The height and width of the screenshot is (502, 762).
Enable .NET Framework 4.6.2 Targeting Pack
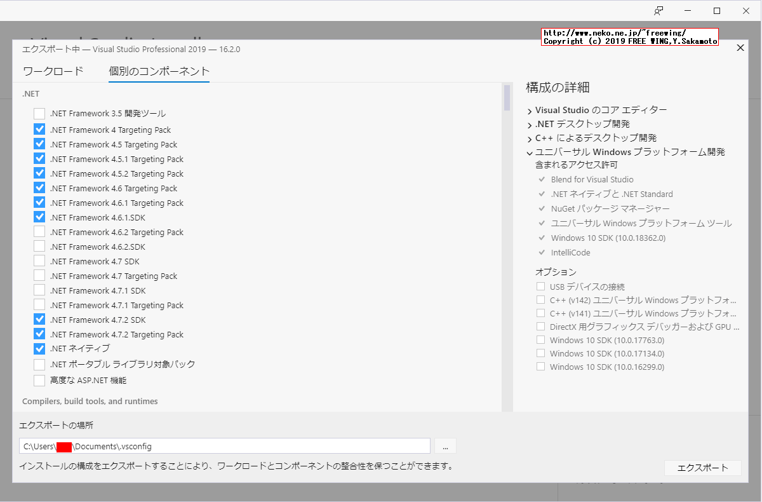(39, 232)
